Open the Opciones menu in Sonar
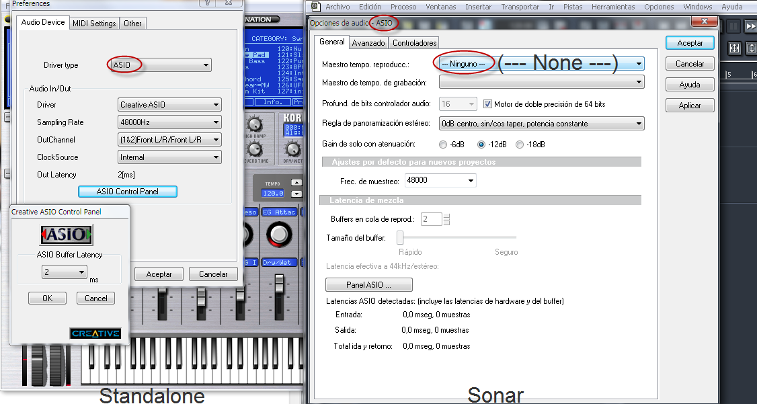 (659, 7)
